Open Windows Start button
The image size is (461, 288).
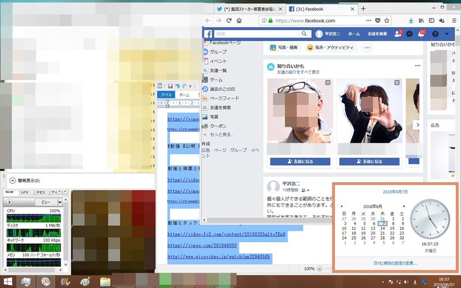(8, 282)
